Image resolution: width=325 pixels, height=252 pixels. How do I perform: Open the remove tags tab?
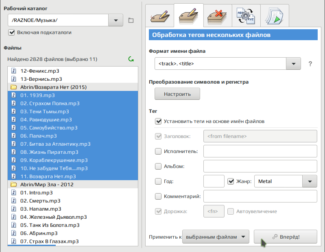point(218,16)
